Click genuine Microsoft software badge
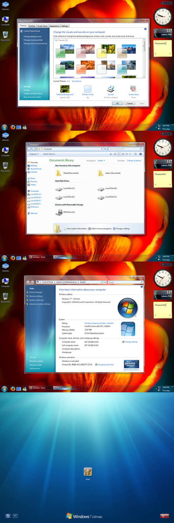Screen dimensions: 174x523 coord(132,364)
